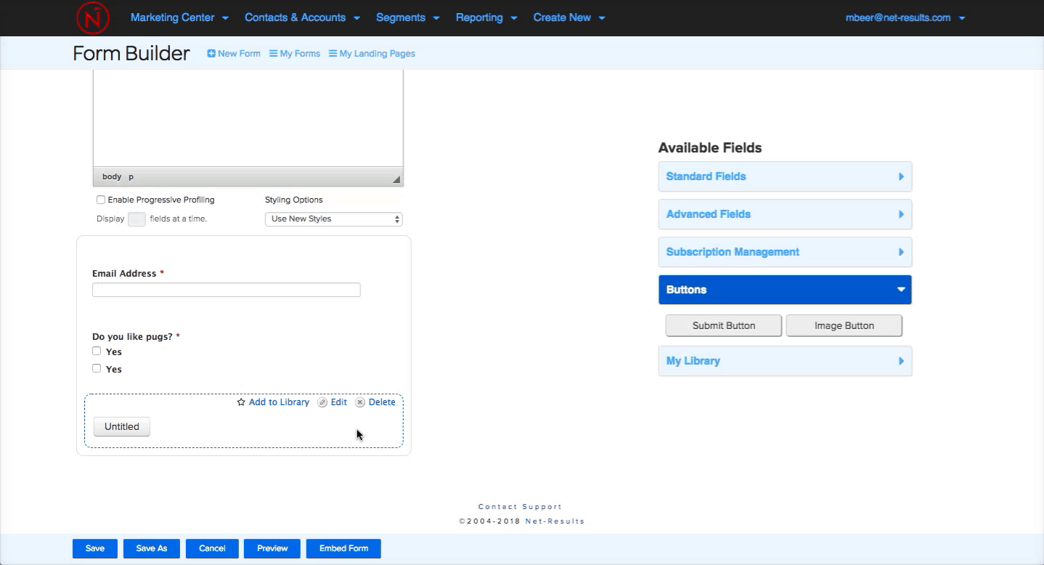Open the Reporting menu
1044x565 pixels.
point(486,17)
